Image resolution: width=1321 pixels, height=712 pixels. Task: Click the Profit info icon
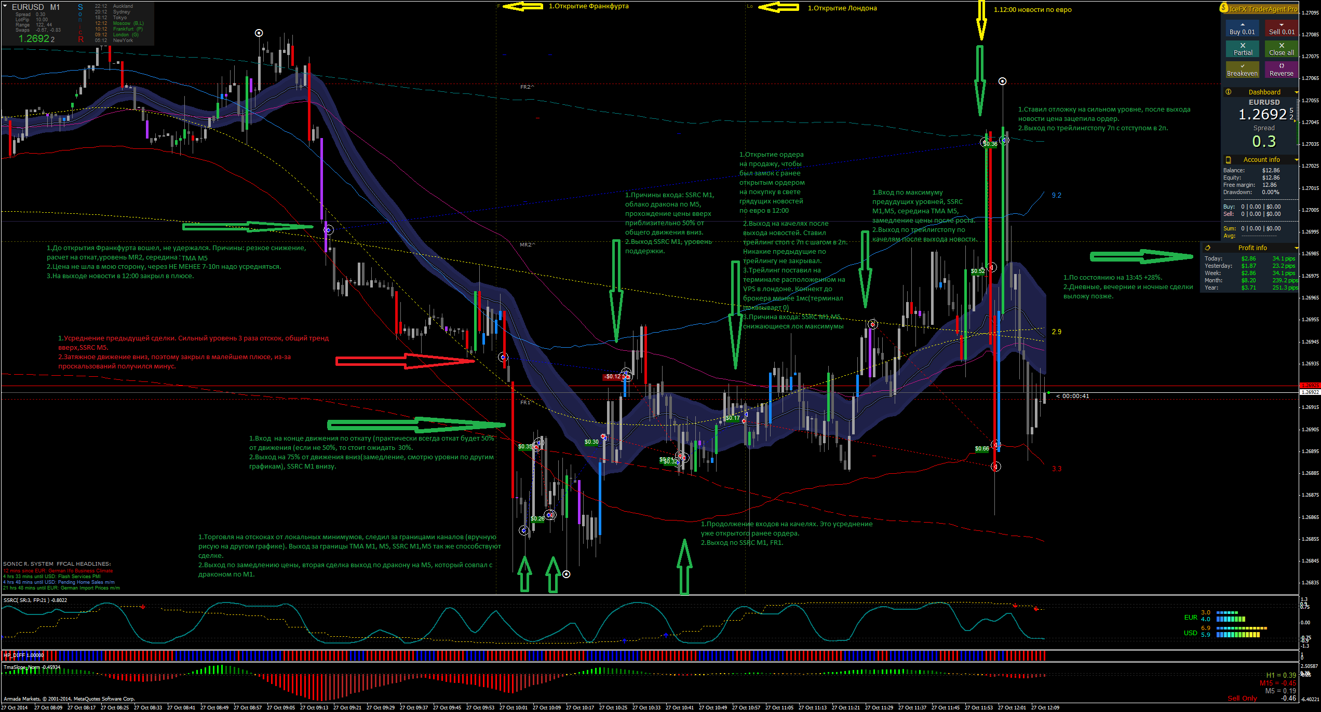point(1207,248)
